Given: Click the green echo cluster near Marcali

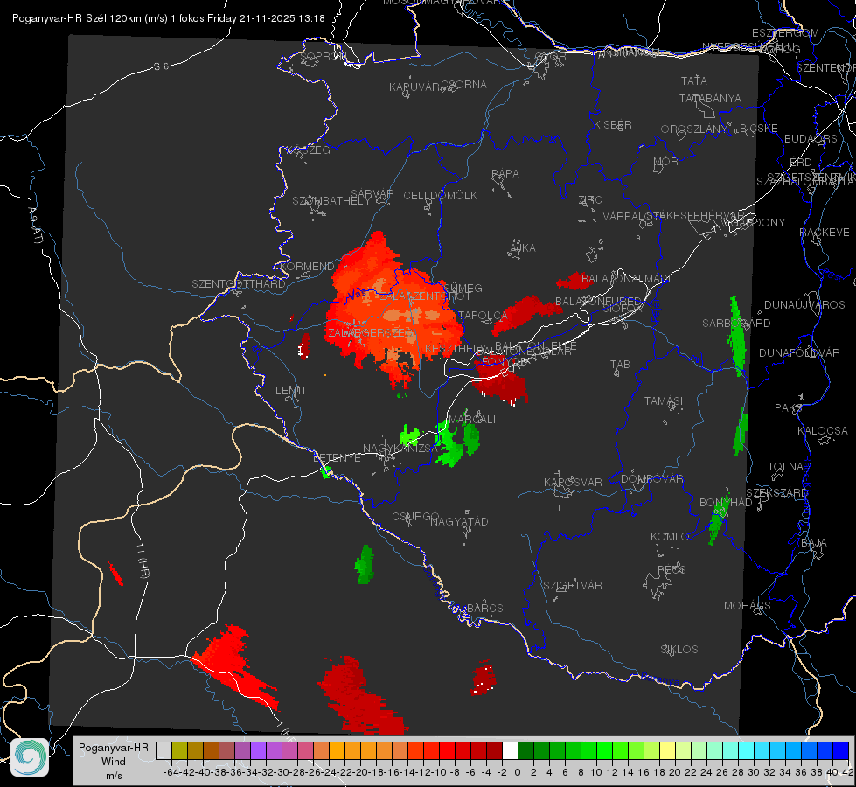Looking at the screenshot, I should [457, 441].
